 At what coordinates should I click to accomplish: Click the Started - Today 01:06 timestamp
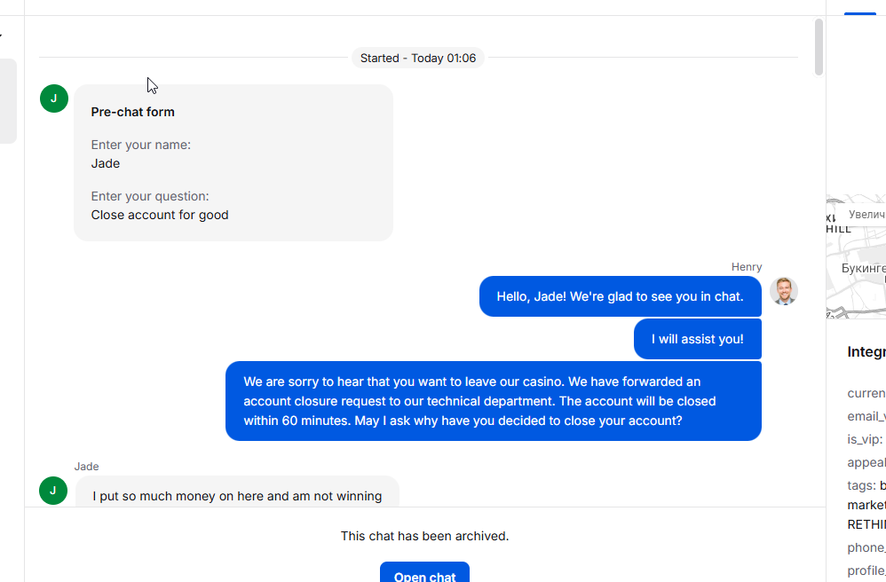pyautogui.click(x=418, y=59)
